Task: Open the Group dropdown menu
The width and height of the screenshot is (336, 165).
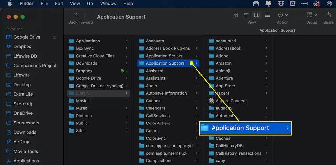Action: click(x=312, y=15)
